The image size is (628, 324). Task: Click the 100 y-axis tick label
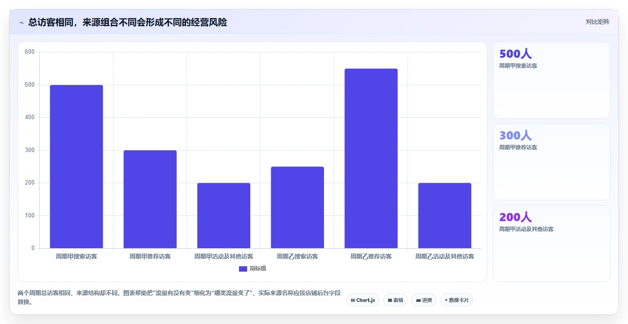tap(30, 215)
